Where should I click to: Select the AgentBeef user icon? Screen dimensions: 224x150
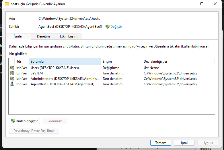pyautogui.click(x=12, y=84)
